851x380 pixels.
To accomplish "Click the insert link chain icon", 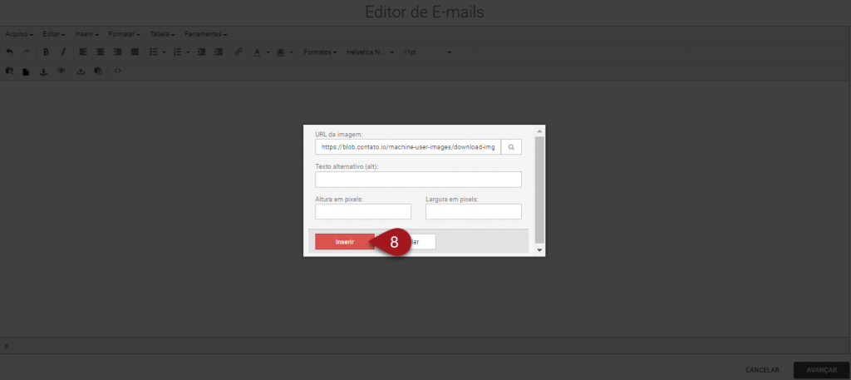I will pos(239,52).
